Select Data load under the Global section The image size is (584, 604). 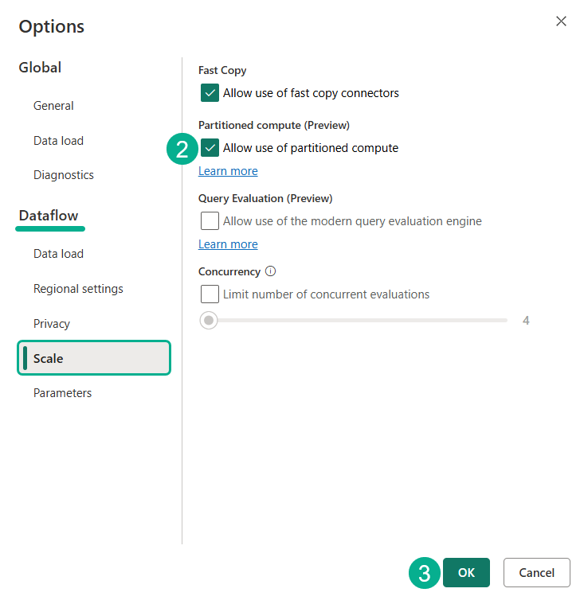pos(58,141)
